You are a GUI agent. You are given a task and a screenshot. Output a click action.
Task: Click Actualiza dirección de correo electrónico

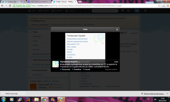click(x=67, y=25)
